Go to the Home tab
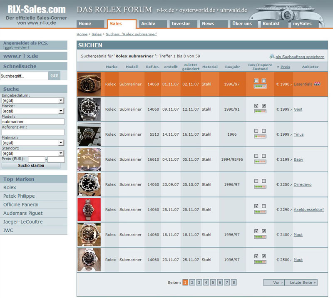 pyautogui.click(x=90, y=24)
